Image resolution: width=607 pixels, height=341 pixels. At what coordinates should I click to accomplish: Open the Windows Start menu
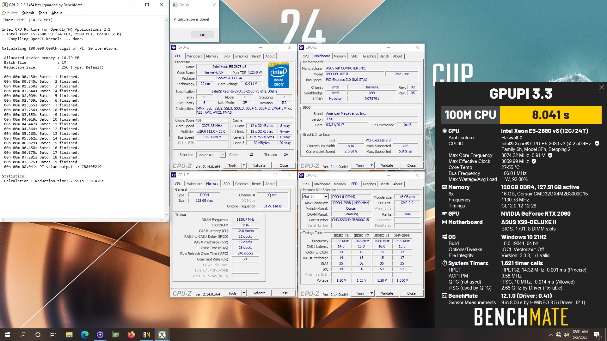pyautogui.click(x=8, y=335)
